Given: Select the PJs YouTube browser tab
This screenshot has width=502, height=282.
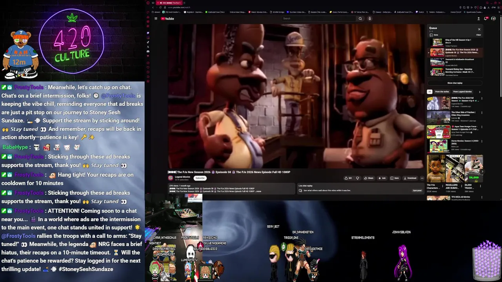Looking at the screenshot, I should point(169,3).
